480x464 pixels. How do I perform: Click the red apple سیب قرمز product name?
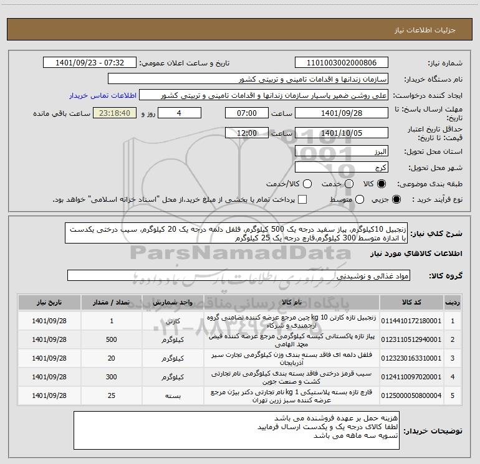(292, 377)
